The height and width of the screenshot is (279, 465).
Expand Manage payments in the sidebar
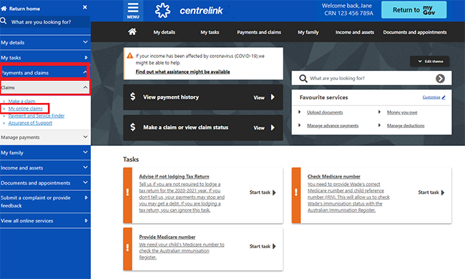coord(45,137)
